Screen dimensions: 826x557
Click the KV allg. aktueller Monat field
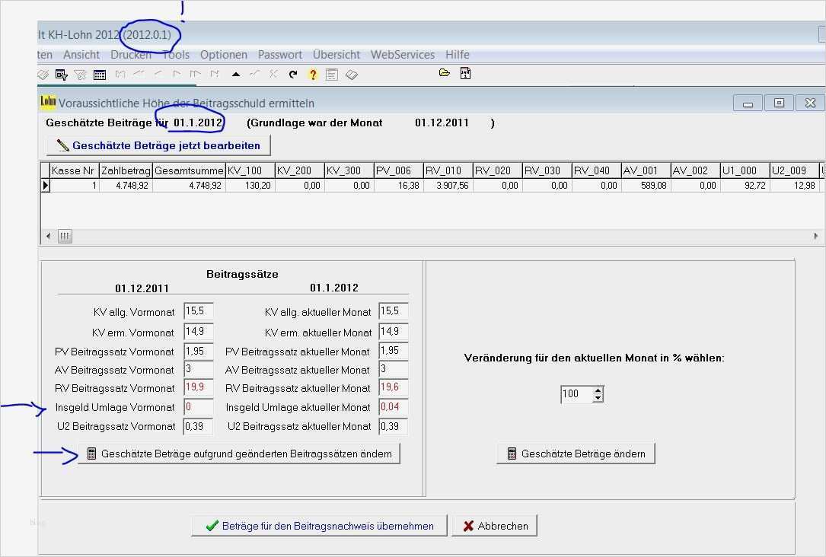pyautogui.click(x=394, y=311)
